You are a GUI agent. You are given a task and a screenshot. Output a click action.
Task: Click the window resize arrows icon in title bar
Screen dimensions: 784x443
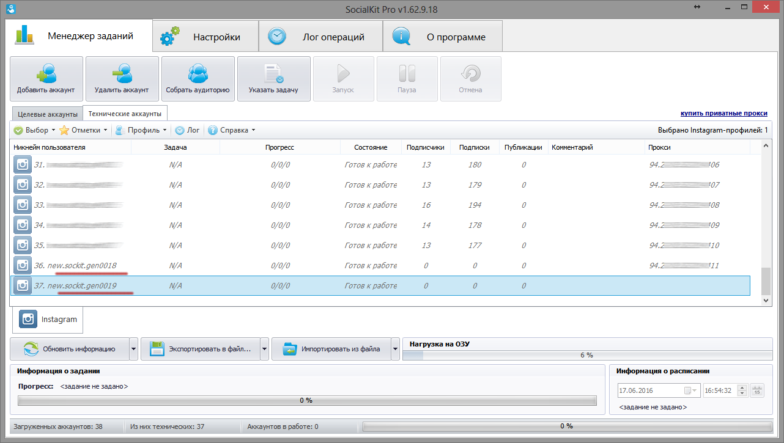tap(698, 6)
